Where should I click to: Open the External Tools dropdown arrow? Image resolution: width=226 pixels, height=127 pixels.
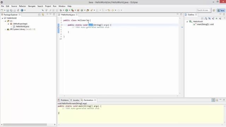coord(75,10)
